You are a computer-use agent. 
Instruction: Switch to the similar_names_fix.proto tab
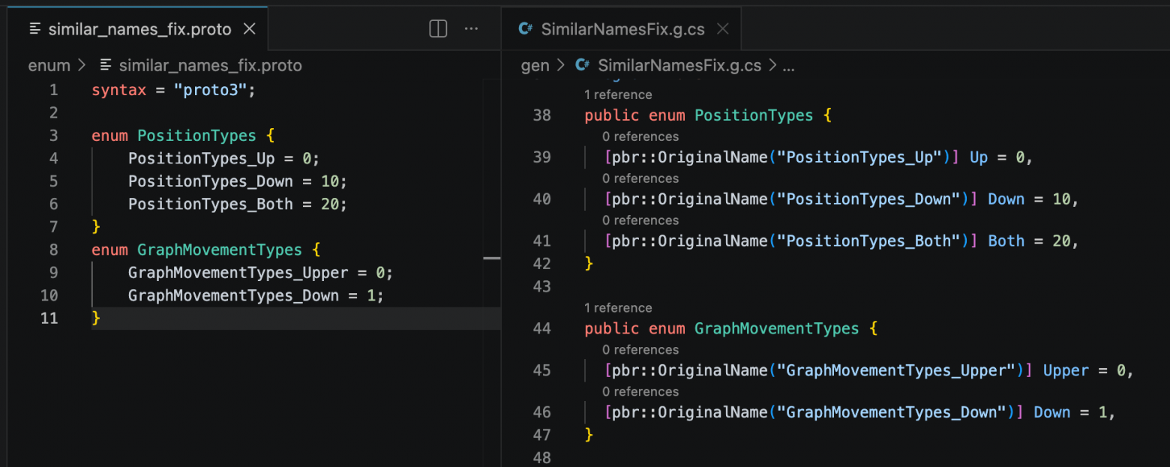pyautogui.click(x=139, y=29)
